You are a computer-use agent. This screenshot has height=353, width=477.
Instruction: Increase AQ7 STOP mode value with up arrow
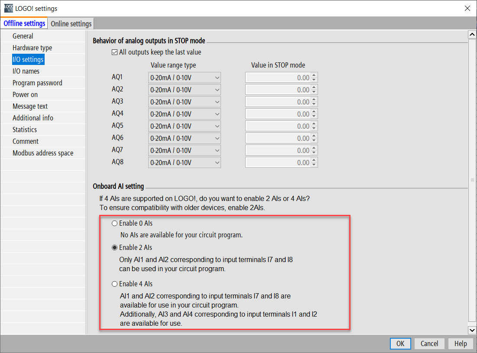pos(314,148)
